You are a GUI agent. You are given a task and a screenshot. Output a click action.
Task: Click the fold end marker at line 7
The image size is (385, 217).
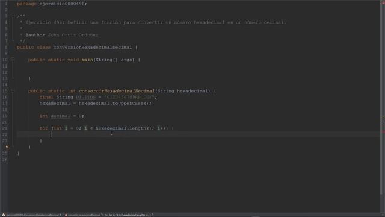coord(13,40)
